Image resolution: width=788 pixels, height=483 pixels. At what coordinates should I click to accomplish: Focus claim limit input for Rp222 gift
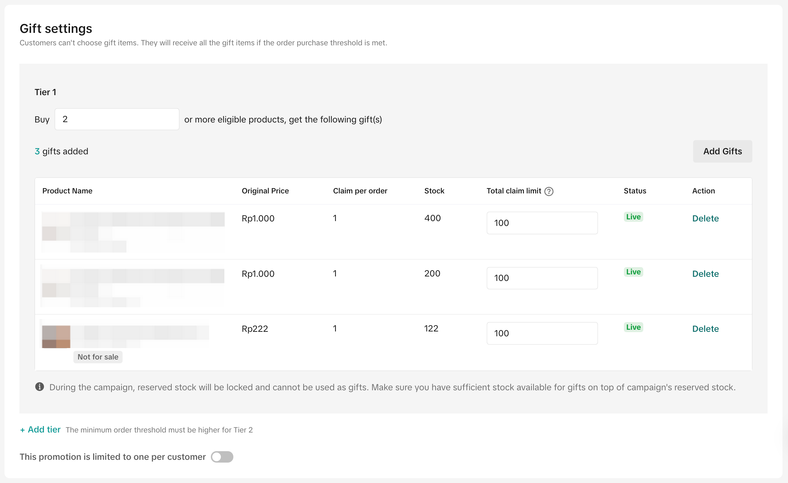pyautogui.click(x=542, y=333)
